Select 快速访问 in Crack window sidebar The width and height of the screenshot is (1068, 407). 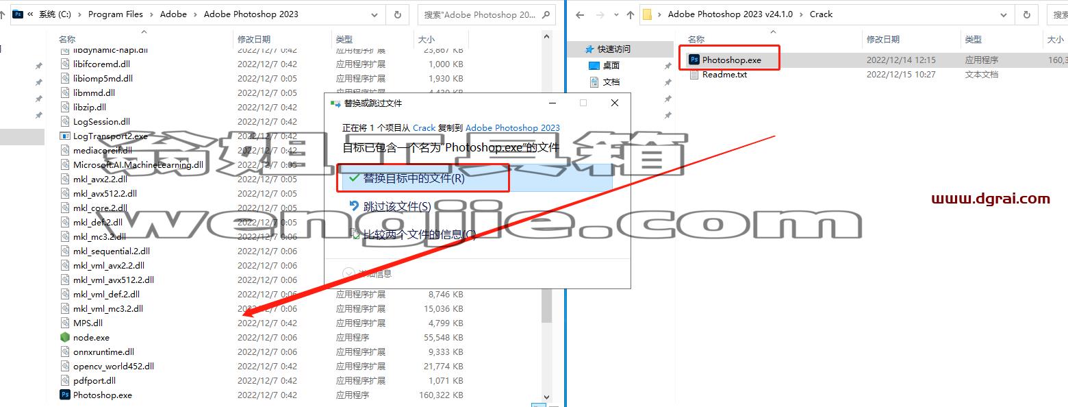point(613,49)
